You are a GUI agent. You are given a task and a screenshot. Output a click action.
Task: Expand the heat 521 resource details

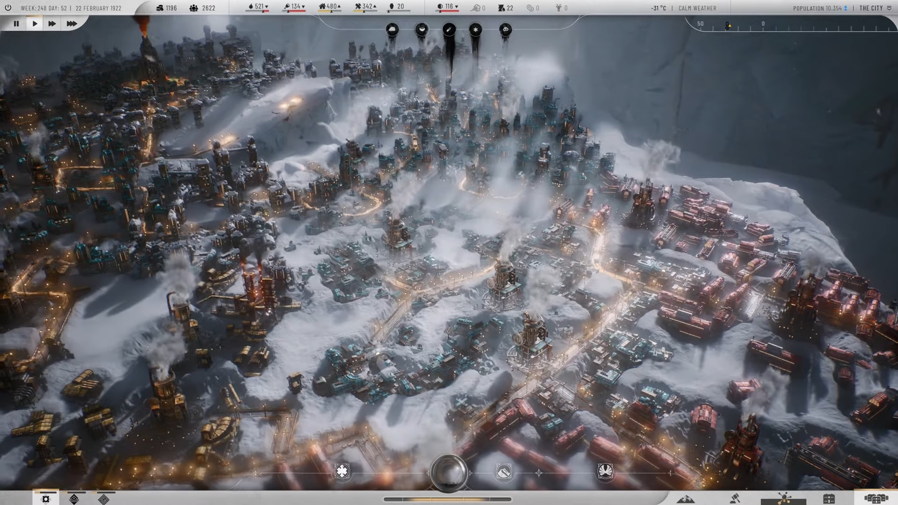click(258, 7)
